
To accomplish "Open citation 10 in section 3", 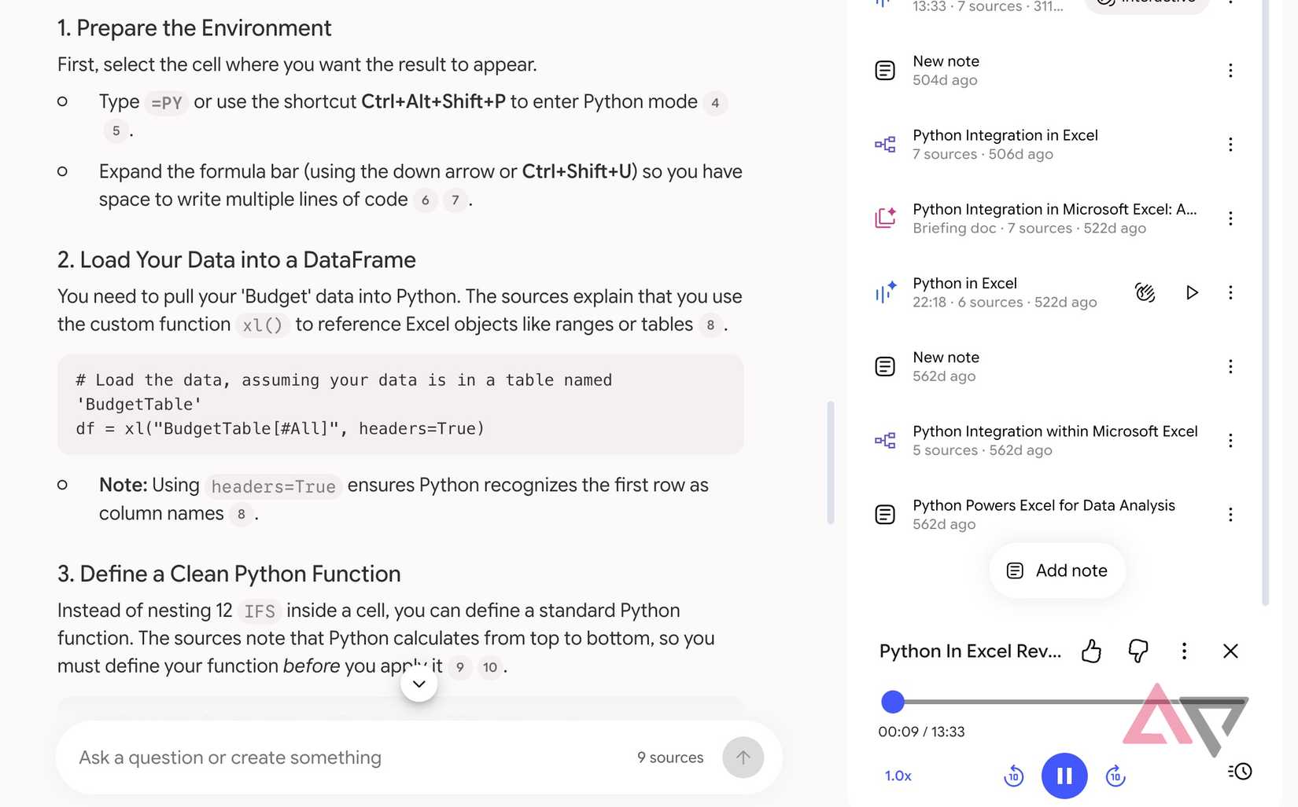I will (x=490, y=667).
